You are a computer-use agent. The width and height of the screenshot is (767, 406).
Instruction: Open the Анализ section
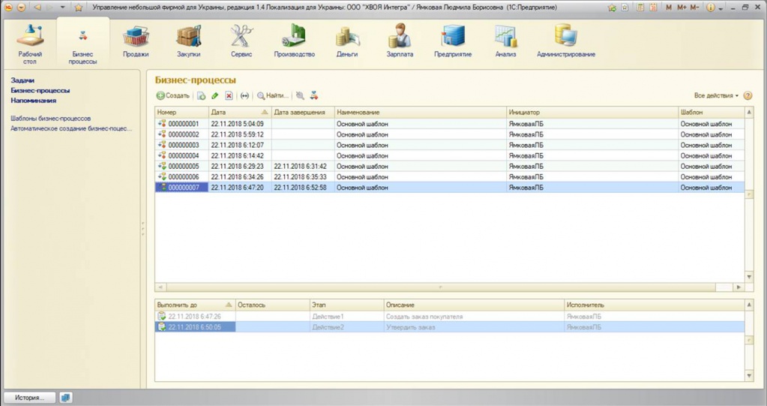[505, 41]
